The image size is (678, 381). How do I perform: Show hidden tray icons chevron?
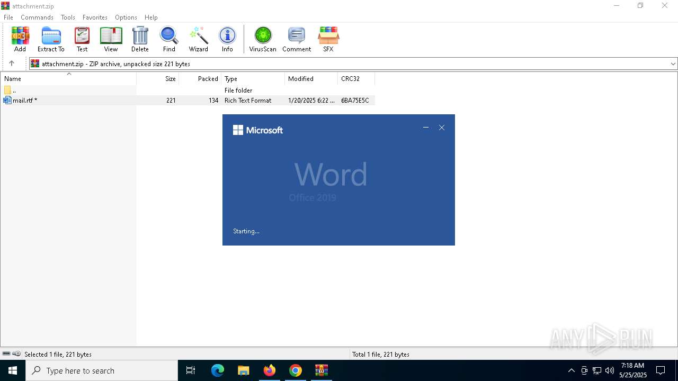click(x=571, y=370)
